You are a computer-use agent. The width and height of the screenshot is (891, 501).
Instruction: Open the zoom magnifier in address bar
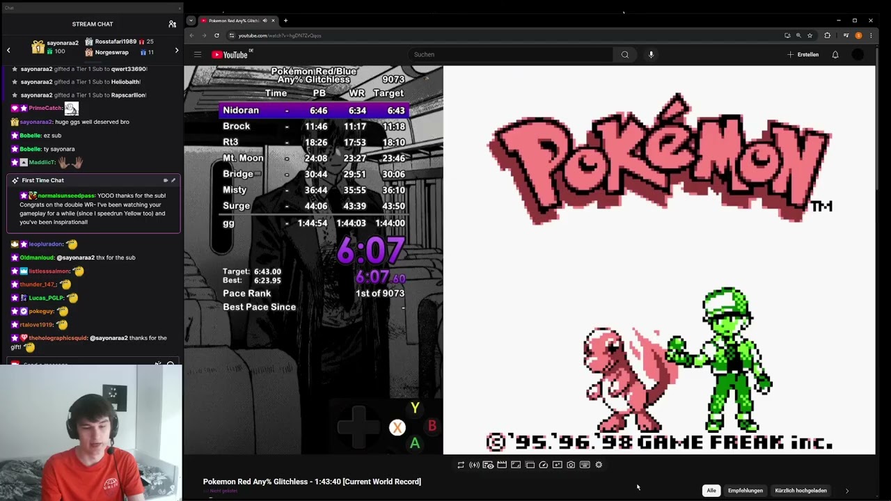click(x=798, y=35)
